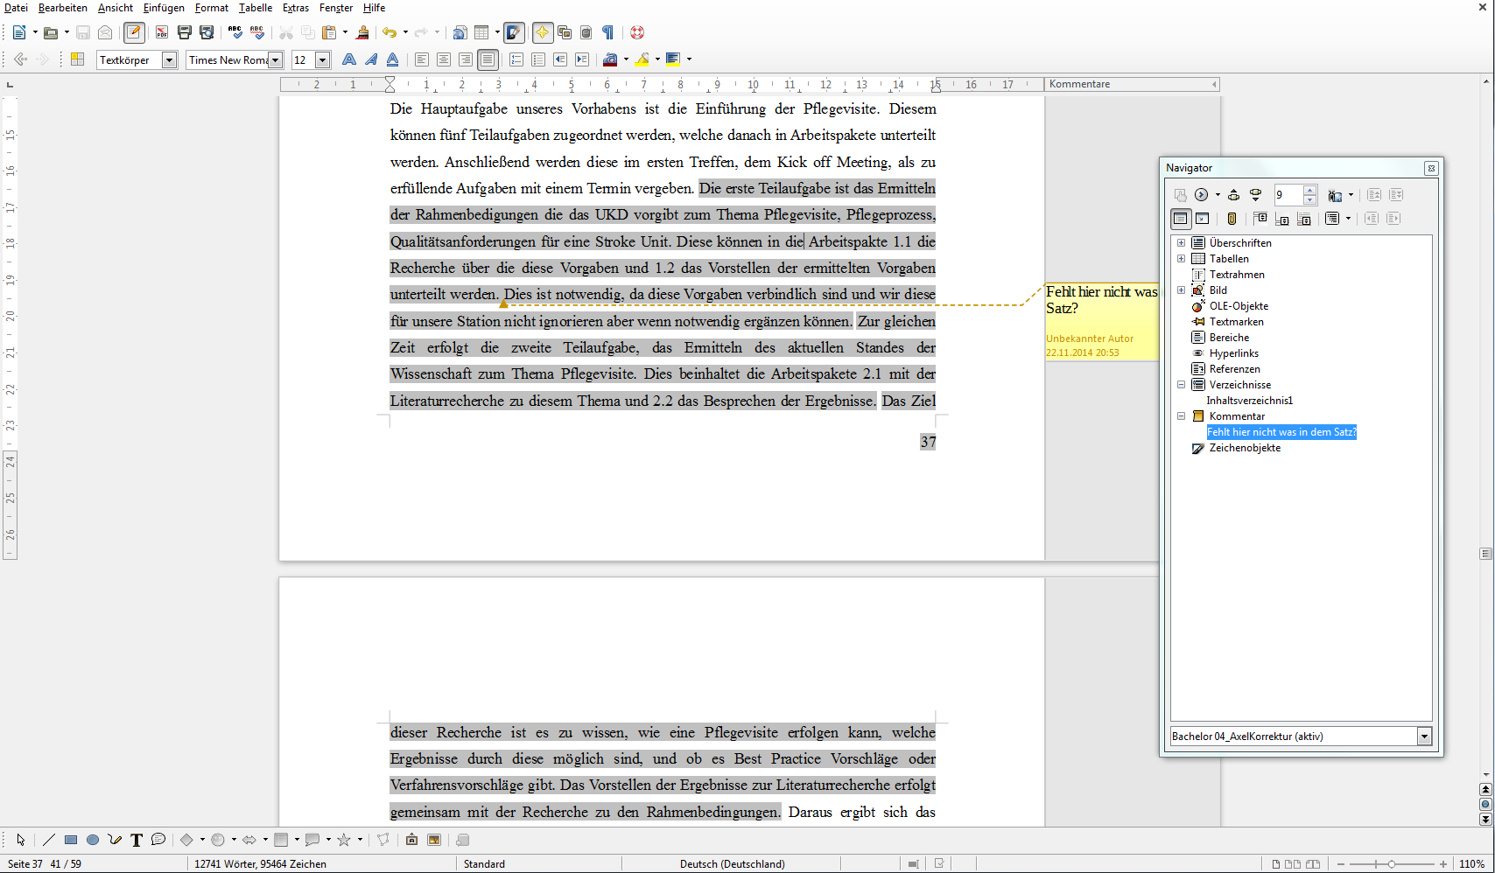The width and height of the screenshot is (1495, 873).
Task: Select the Freeform Line tool
Action: 115,840
